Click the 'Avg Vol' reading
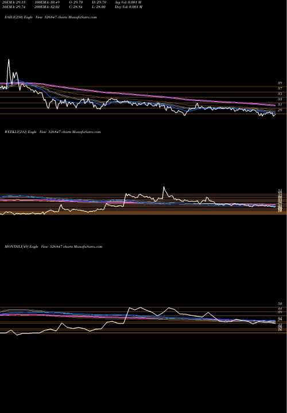The image size is (287, 413). point(129,2)
